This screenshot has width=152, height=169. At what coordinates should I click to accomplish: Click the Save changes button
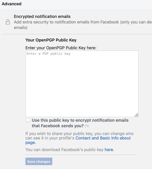[x=39, y=161]
